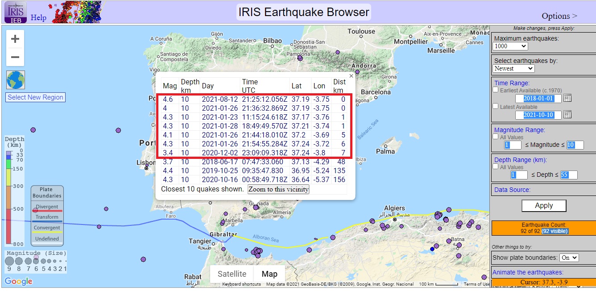Switch to Map view tab
596x291 pixels.
[x=269, y=274]
